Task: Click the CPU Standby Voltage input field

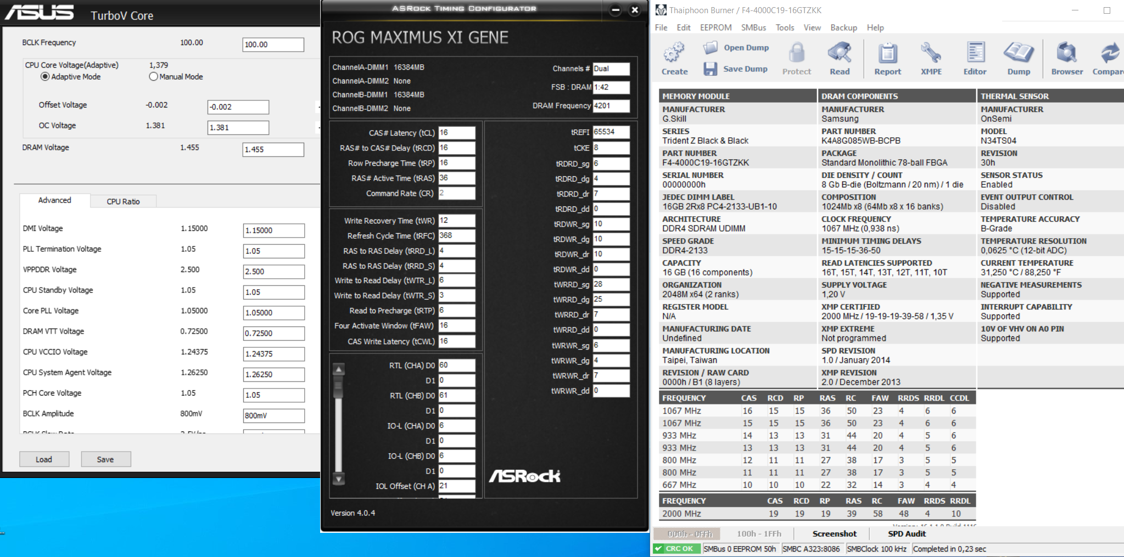Action: tap(274, 292)
